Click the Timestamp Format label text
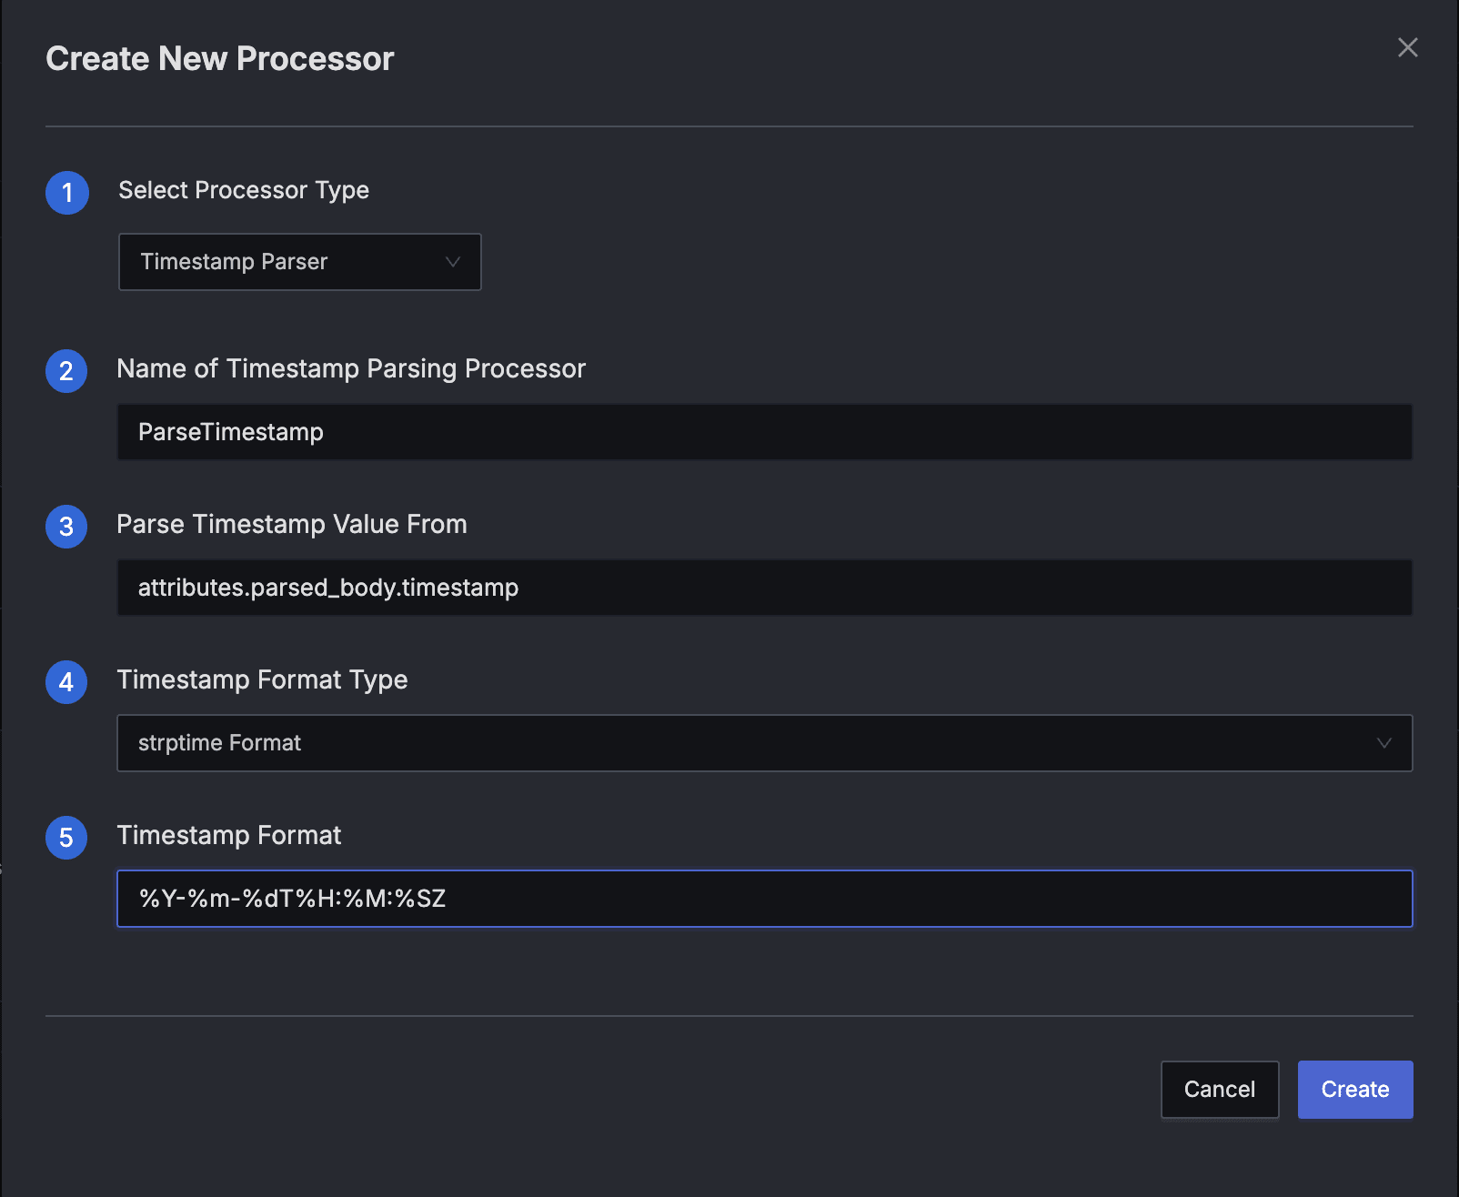The height and width of the screenshot is (1197, 1459). (229, 835)
